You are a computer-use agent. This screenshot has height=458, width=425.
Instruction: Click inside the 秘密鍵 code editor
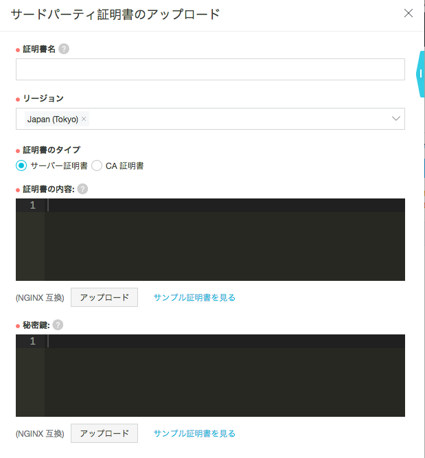(210, 376)
